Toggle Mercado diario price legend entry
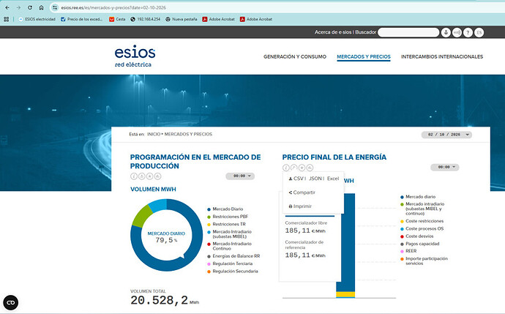 418,197
